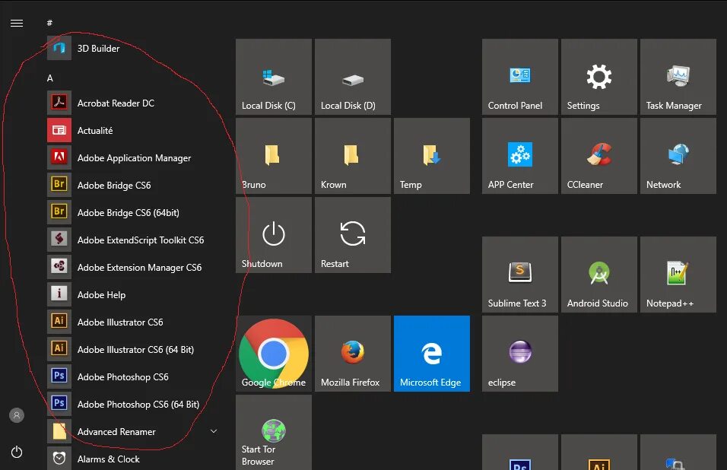Viewport: 727px width, 470px height.
Task: Click the power icon in left rail
Action: [17, 452]
